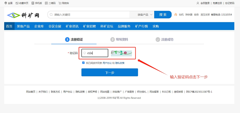
Task: Open the footer 版权声明 link
Action: pyautogui.click(x=92, y=92)
